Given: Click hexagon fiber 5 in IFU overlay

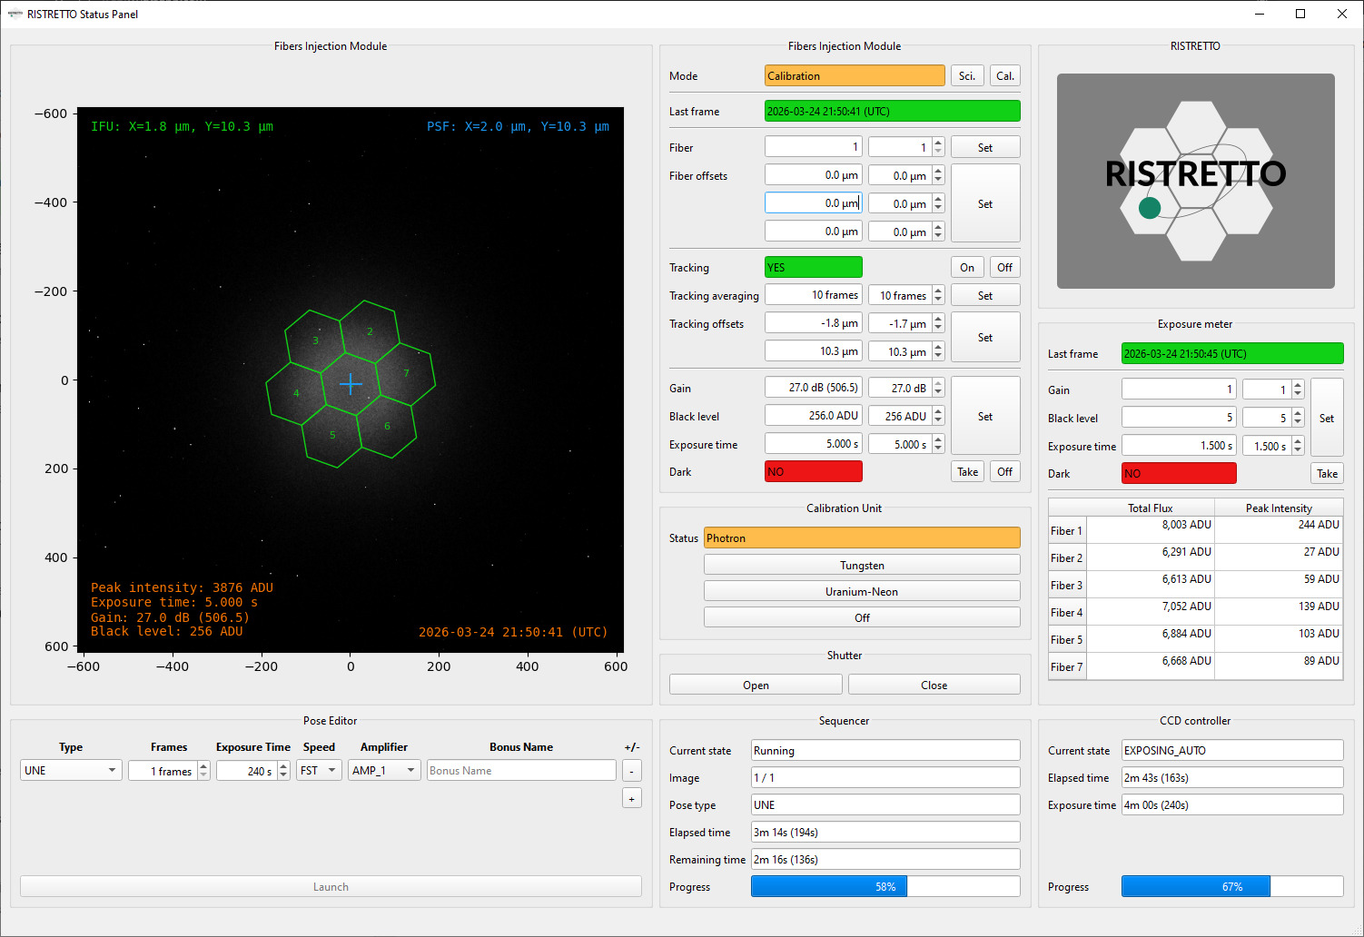Looking at the screenshot, I should point(332,435).
